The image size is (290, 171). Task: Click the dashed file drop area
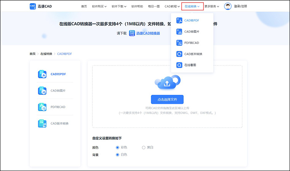(x=167, y=96)
